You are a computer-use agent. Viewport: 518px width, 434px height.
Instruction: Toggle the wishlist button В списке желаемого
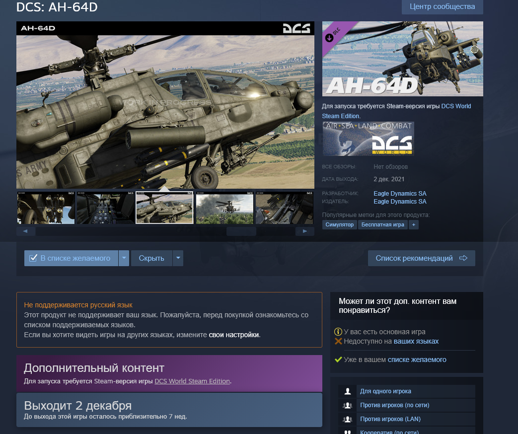(x=71, y=258)
